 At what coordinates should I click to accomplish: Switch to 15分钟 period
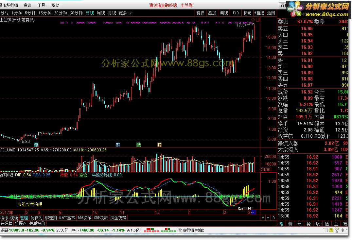pos(45,13)
